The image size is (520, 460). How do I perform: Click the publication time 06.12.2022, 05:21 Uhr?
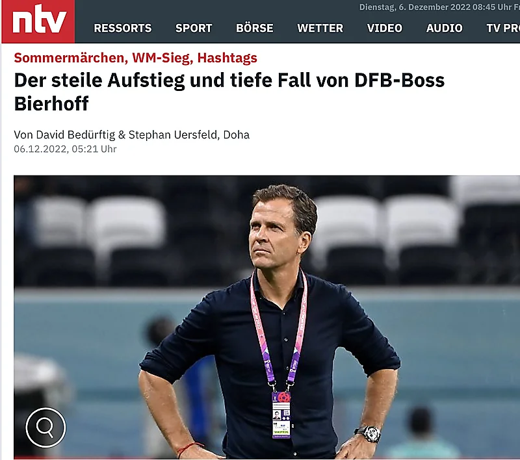click(66, 149)
